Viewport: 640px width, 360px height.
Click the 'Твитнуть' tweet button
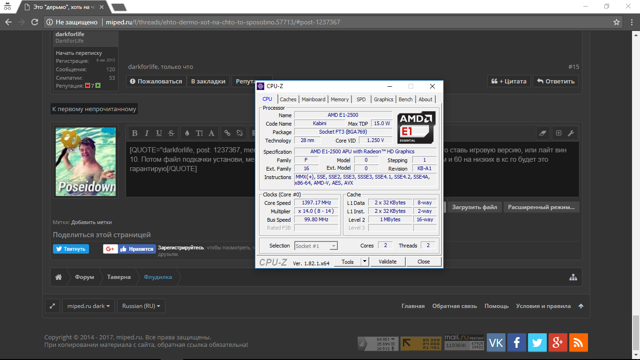click(x=71, y=249)
